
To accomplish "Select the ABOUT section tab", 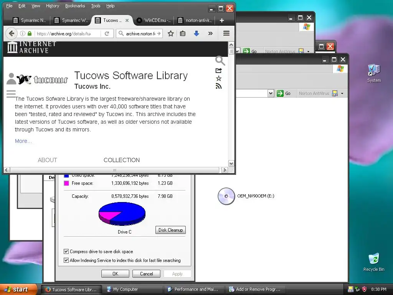I will click(47, 160).
